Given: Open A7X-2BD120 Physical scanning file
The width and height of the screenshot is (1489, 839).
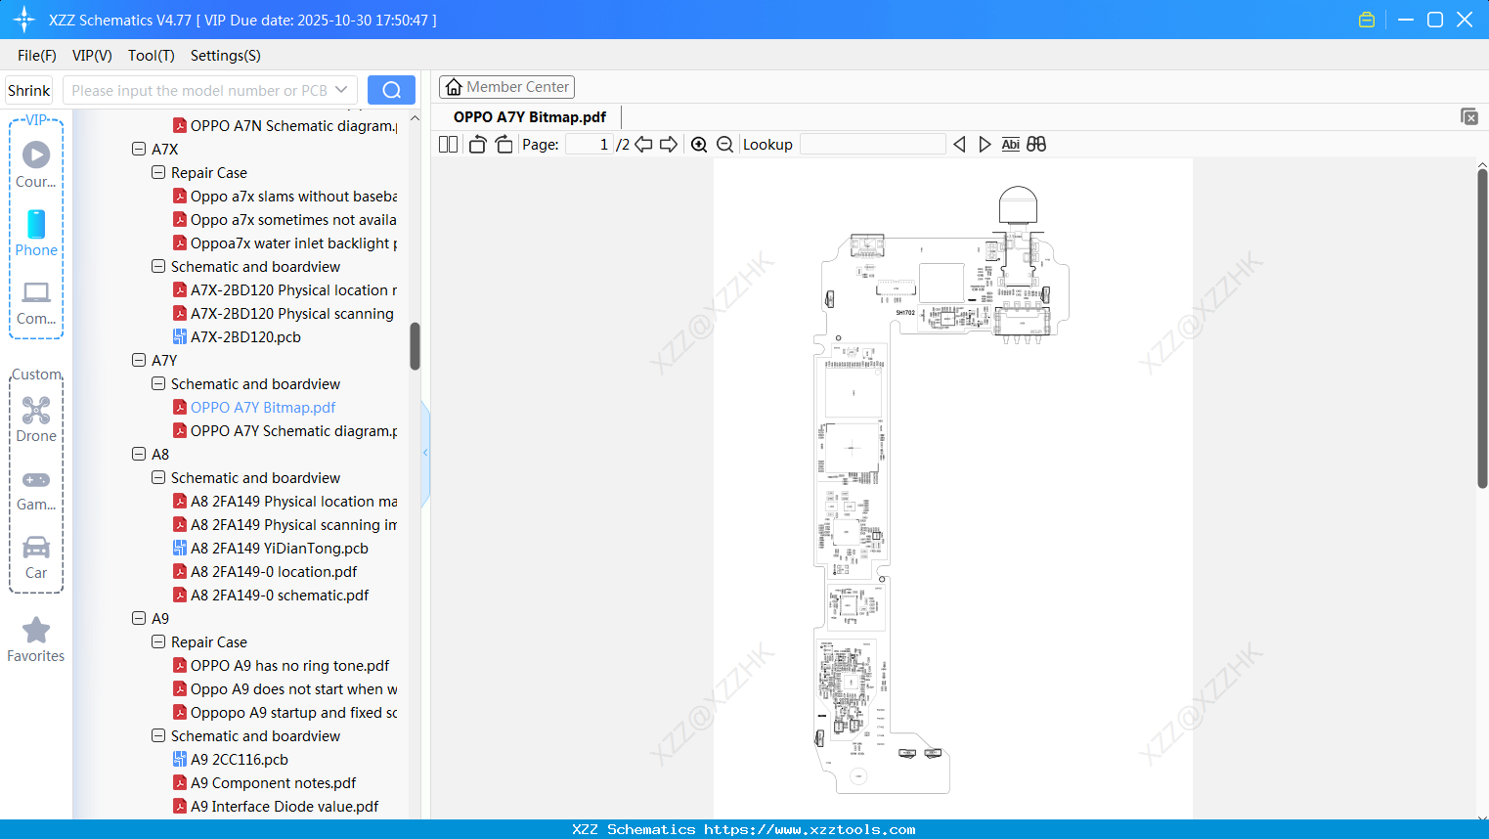Looking at the screenshot, I should (292, 314).
